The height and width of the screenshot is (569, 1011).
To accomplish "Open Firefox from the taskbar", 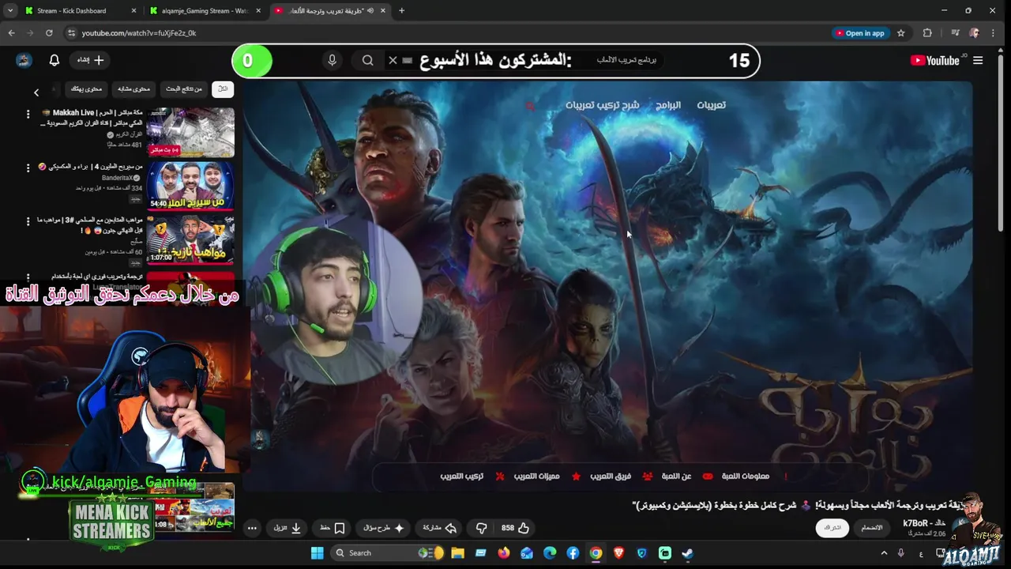I will (504, 553).
